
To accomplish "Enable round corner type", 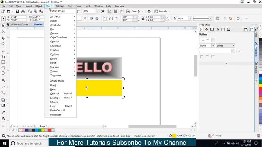I will (106, 18).
